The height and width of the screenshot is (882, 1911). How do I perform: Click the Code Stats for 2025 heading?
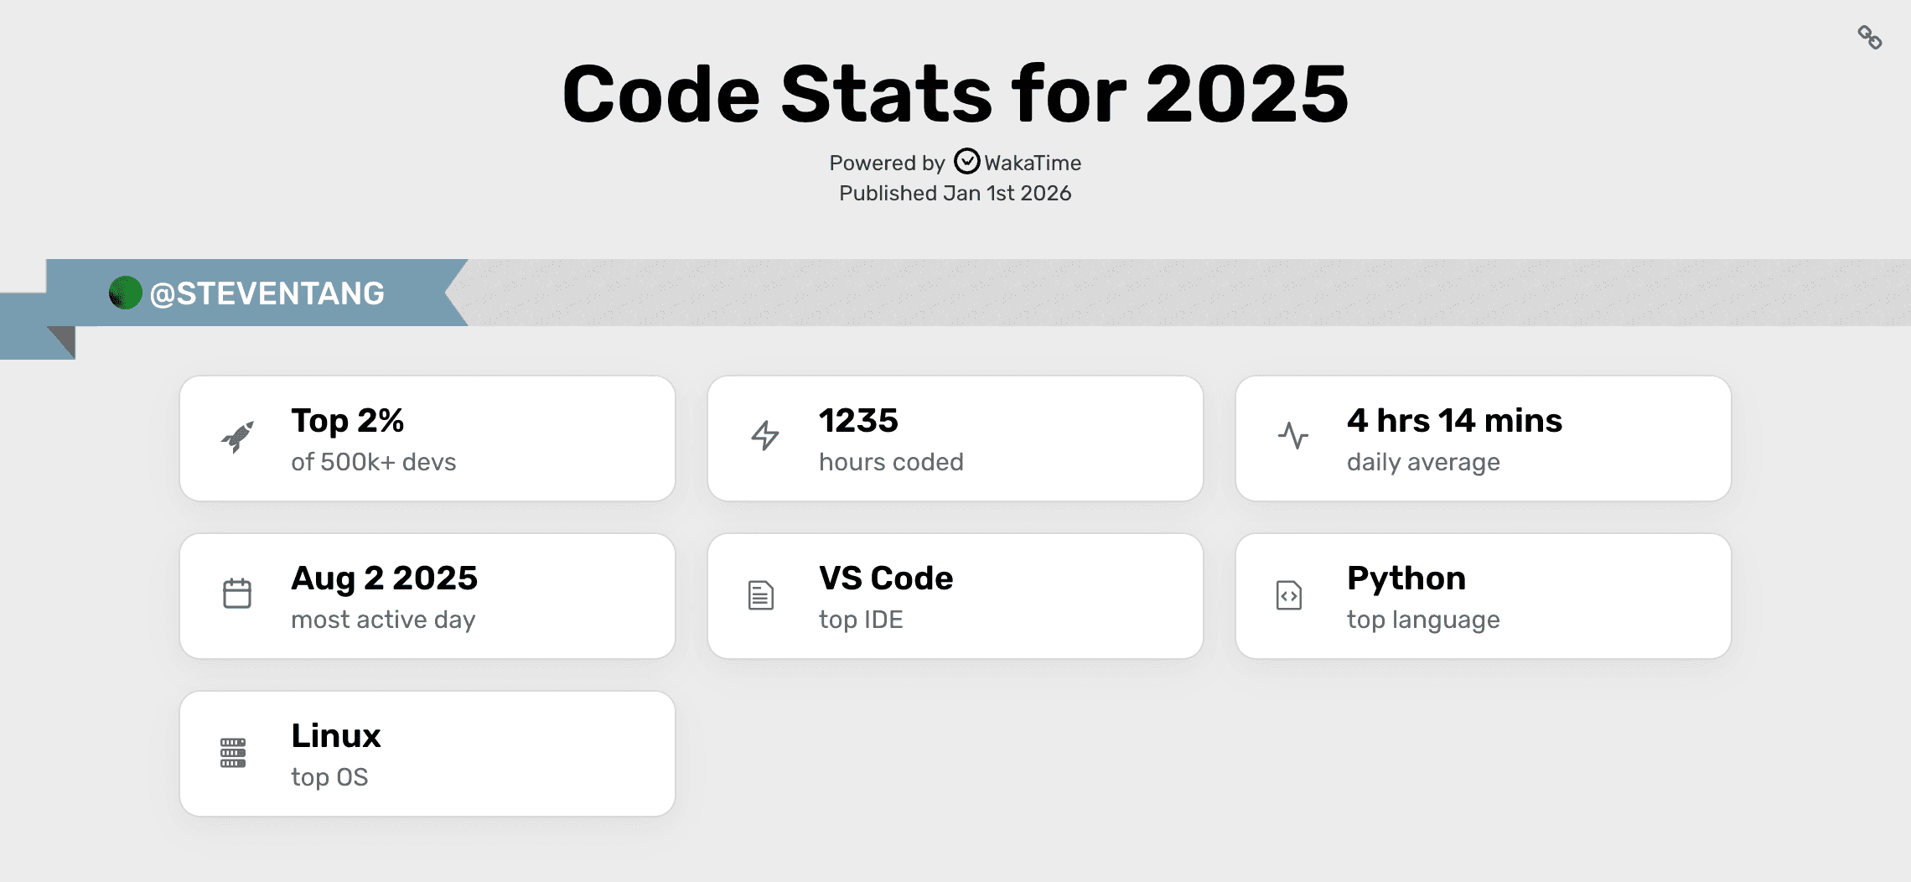click(x=955, y=93)
